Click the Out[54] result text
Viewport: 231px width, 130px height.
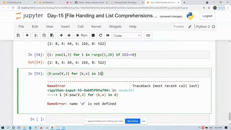[77, 62]
